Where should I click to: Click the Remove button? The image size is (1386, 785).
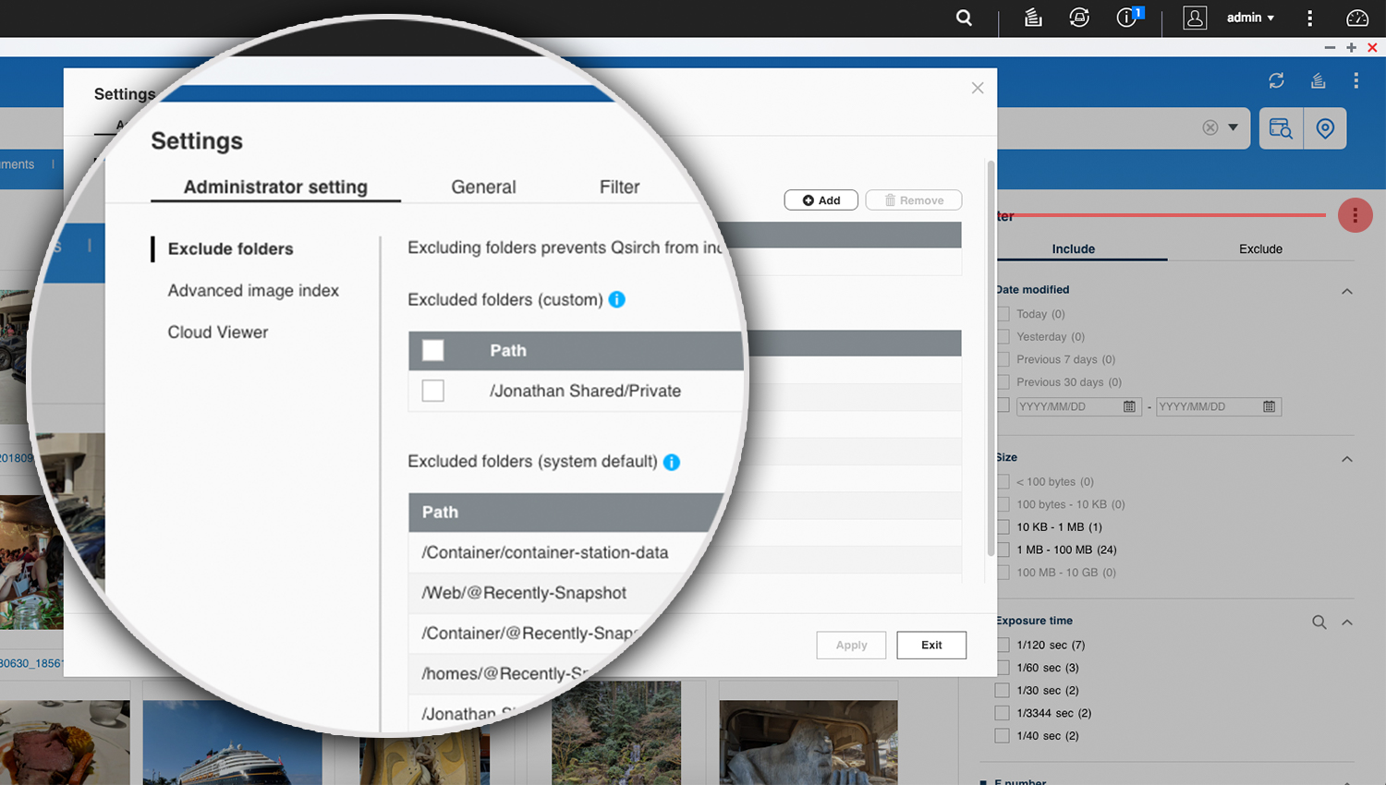pyautogui.click(x=914, y=200)
